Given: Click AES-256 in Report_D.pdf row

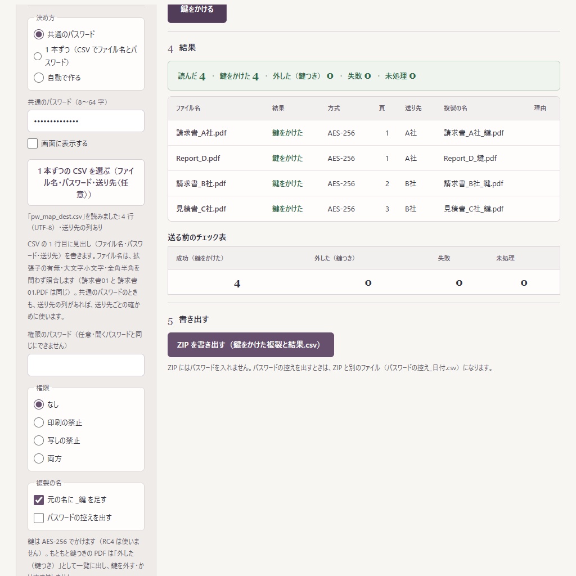Looking at the screenshot, I should click(341, 158).
